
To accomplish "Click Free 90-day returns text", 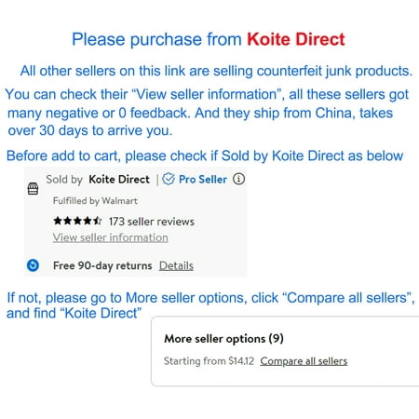I will coord(102,265).
